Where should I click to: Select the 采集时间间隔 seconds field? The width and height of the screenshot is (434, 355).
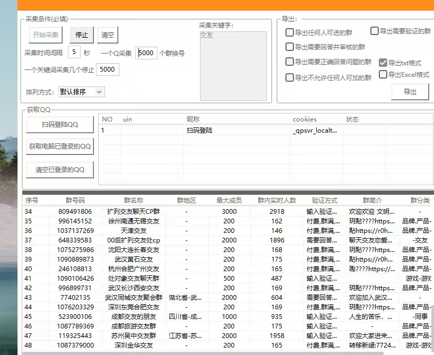[74, 53]
